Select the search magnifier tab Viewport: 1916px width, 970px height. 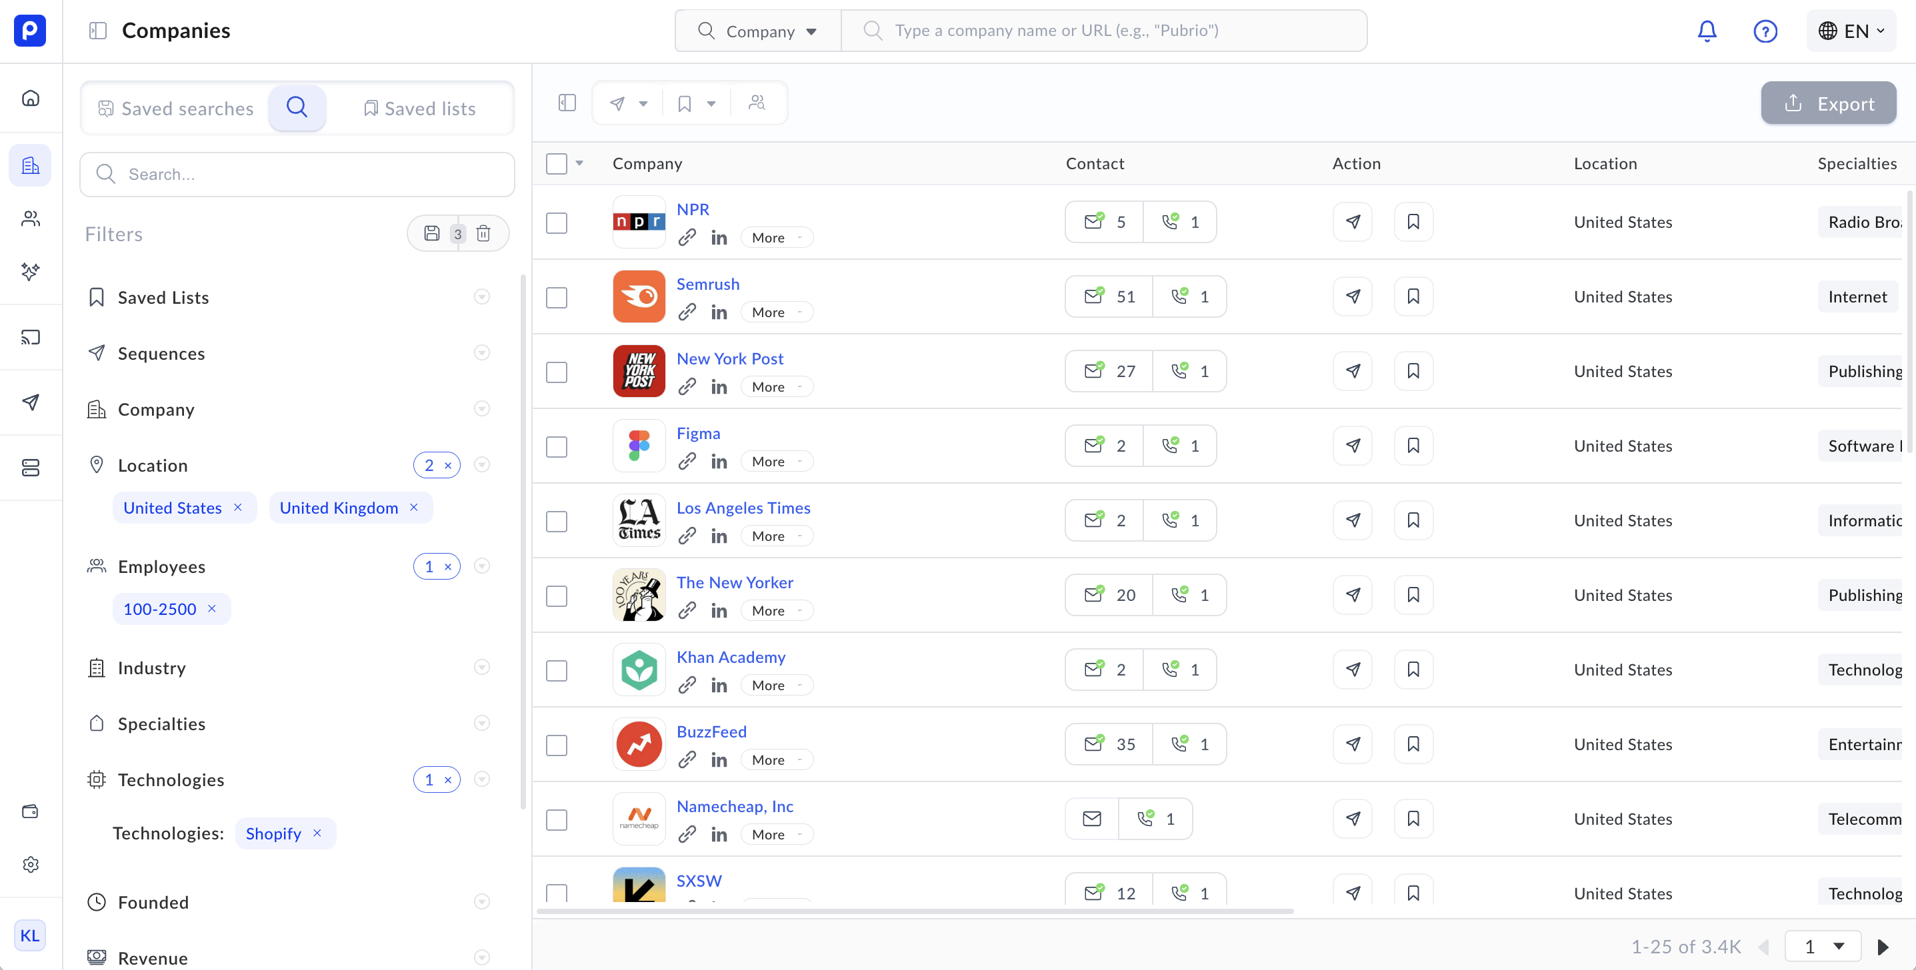point(297,108)
